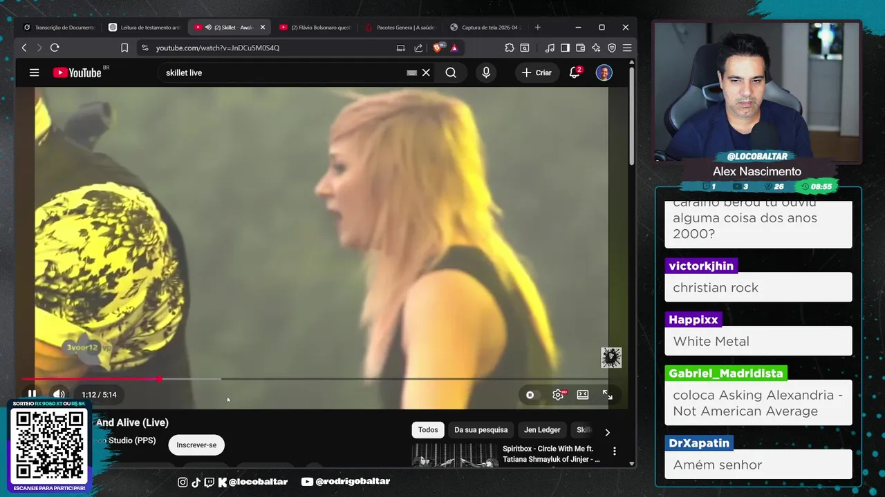Select the Jen Ledger chip
885x497 pixels.
pos(542,430)
